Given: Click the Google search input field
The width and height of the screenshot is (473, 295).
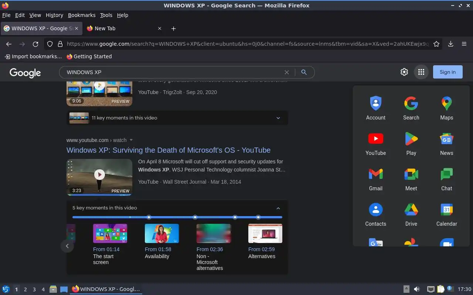Looking at the screenshot, I should (x=174, y=72).
